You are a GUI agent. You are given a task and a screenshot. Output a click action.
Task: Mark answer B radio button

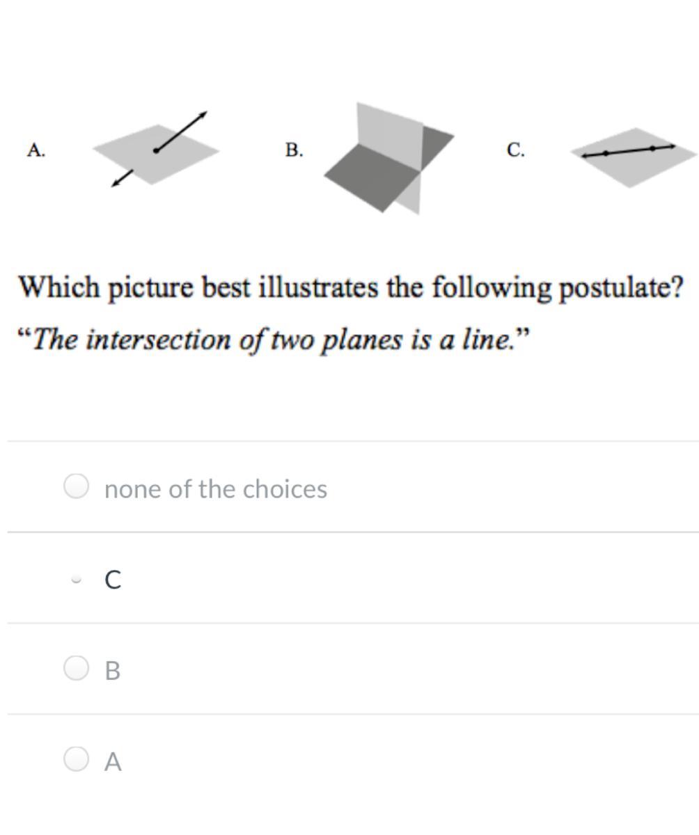coord(76,668)
